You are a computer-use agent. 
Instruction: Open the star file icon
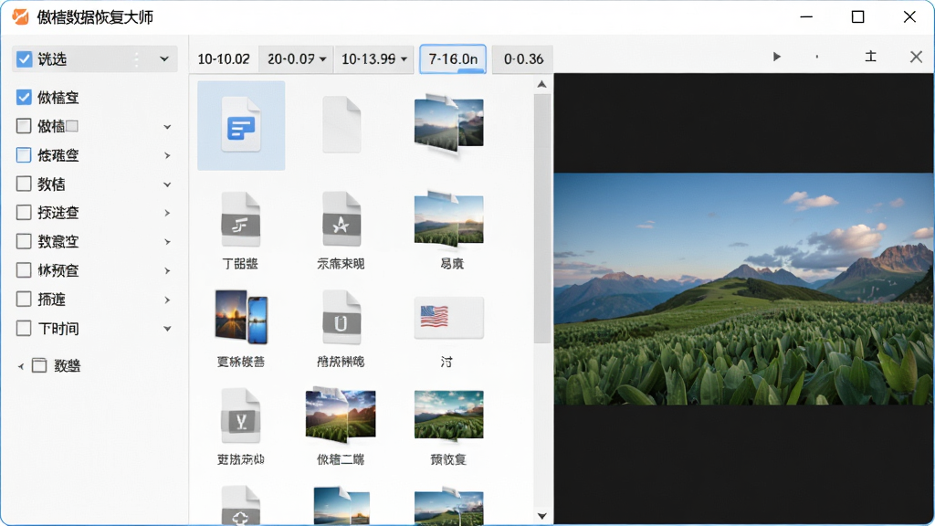click(341, 219)
